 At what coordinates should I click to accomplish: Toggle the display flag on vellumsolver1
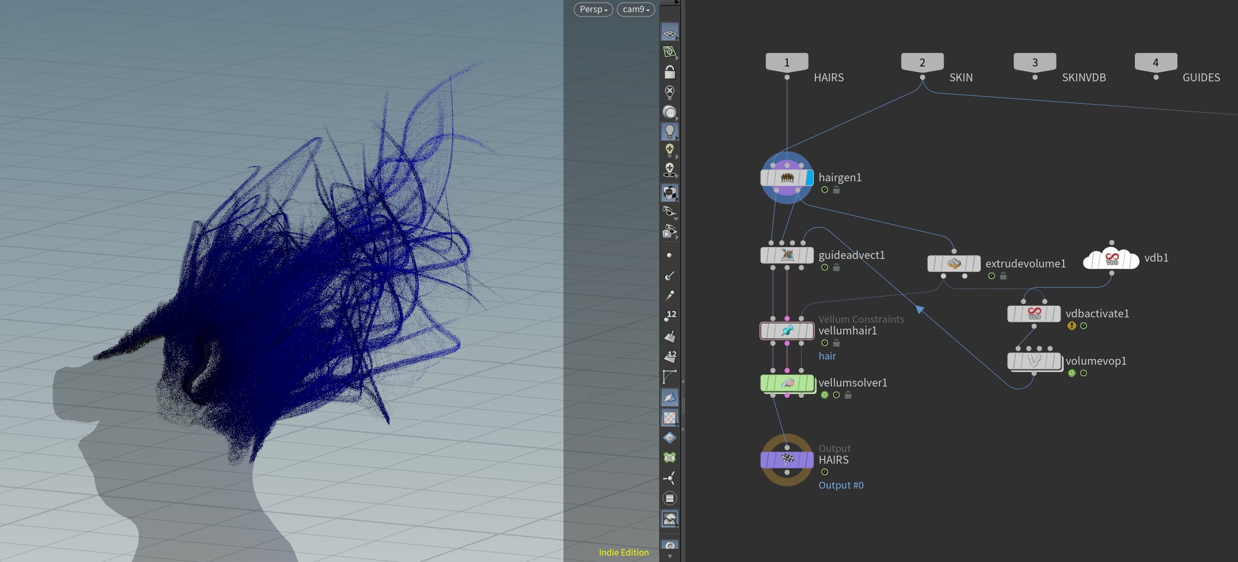(x=810, y=383)
